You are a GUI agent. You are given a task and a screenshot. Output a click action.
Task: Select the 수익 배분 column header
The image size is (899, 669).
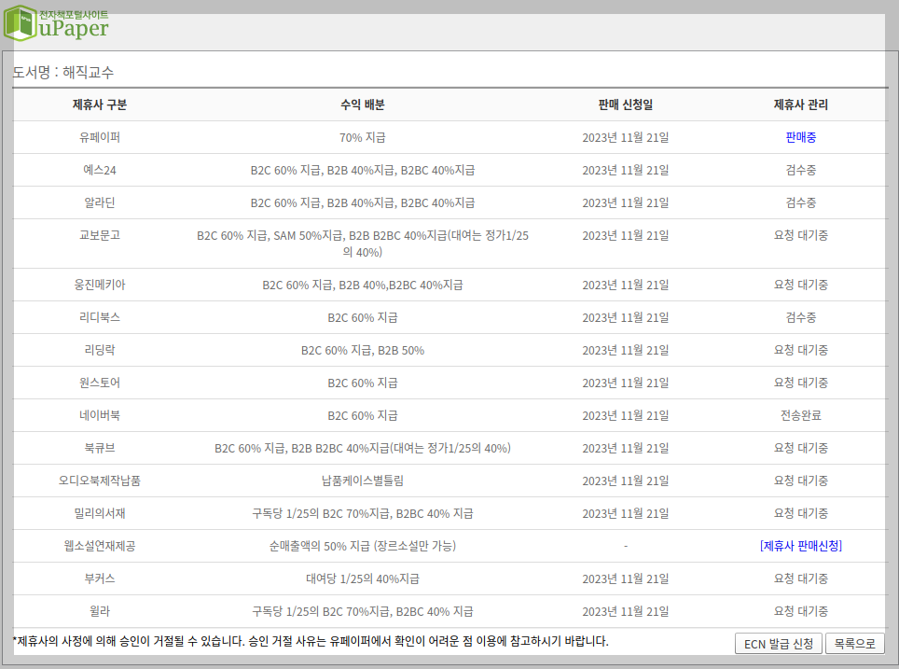pyautogui.click(x=363, y=105)
